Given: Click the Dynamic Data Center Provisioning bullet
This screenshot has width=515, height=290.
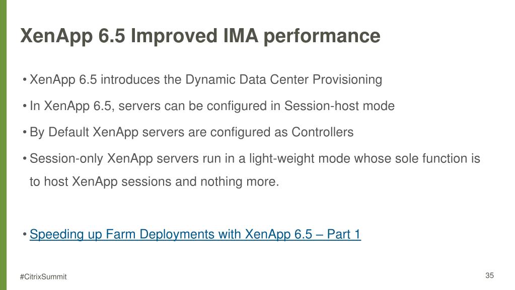Looking at the screenshot, I should [x=206, y=80].
